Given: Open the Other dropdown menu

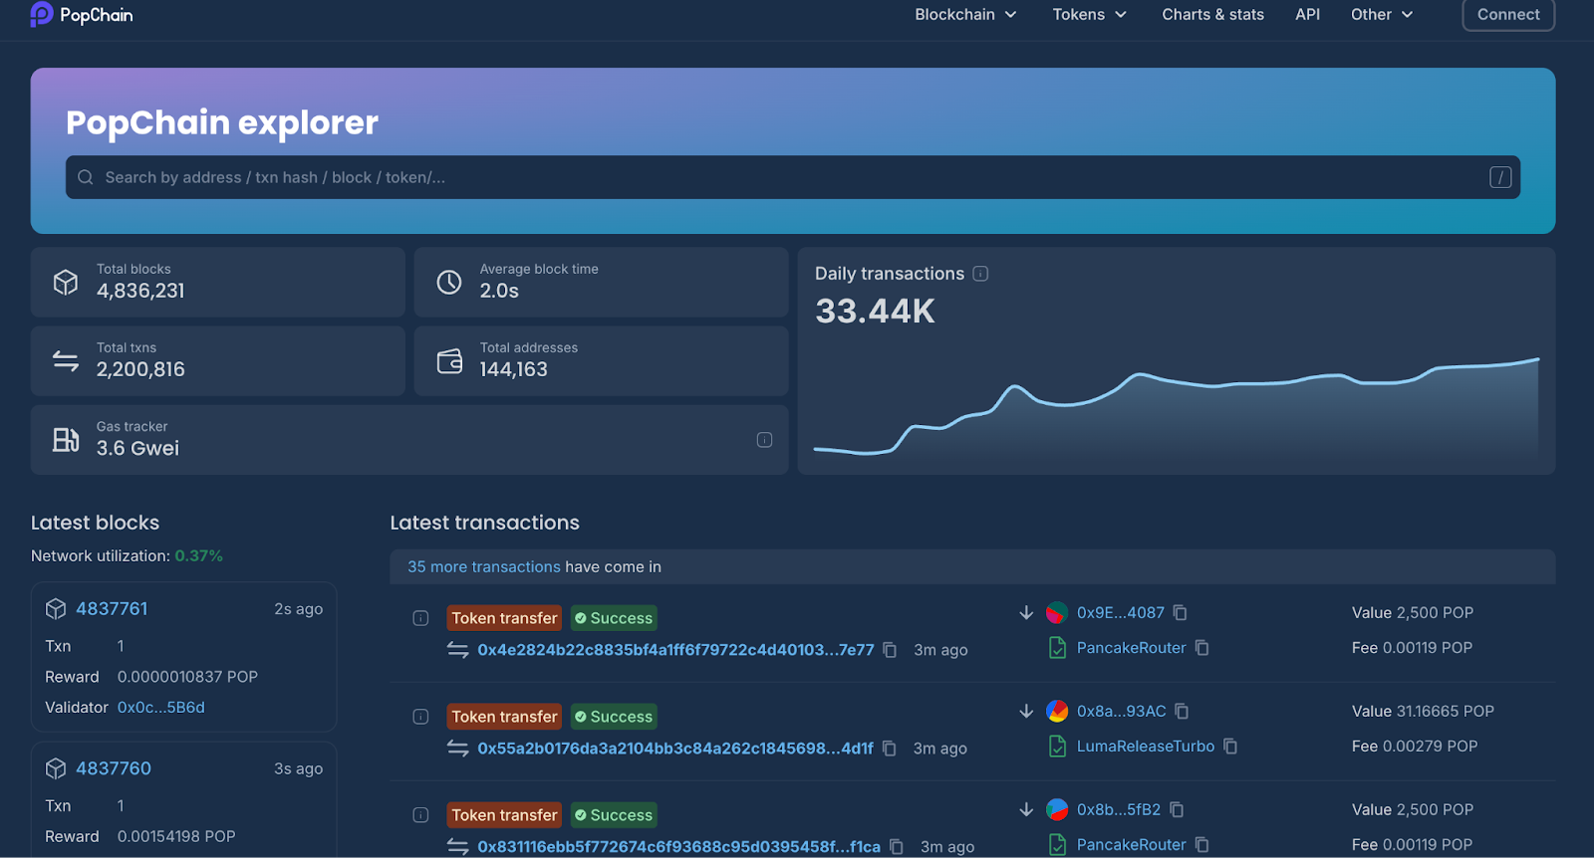Looking at the screenshot, I should [x=1381, y=15].
